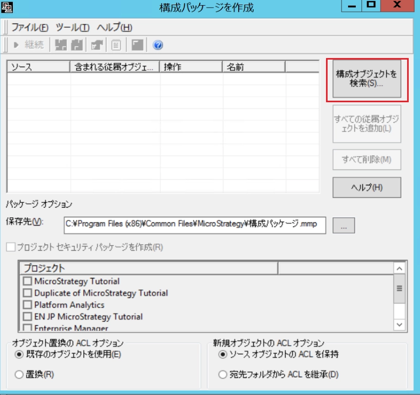The width and height of the screenshot is (420, 395).
Task: Click the 名前 column header
Action: pos(254,67)
